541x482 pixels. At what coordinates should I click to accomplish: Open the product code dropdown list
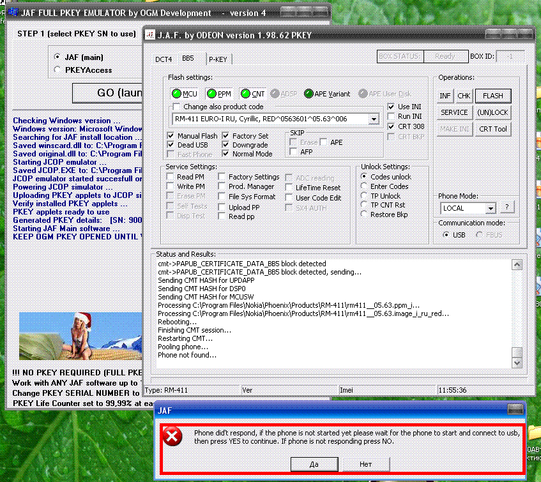pyautogui.click(x=374, y=119)
